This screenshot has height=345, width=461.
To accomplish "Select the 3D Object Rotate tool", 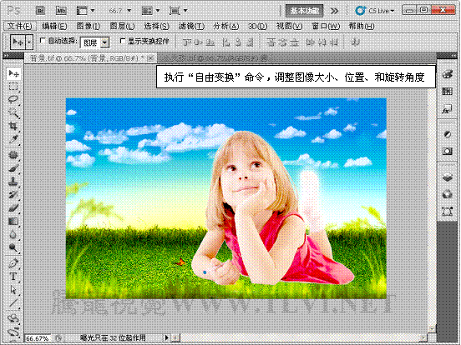I will tap(13, 318).
